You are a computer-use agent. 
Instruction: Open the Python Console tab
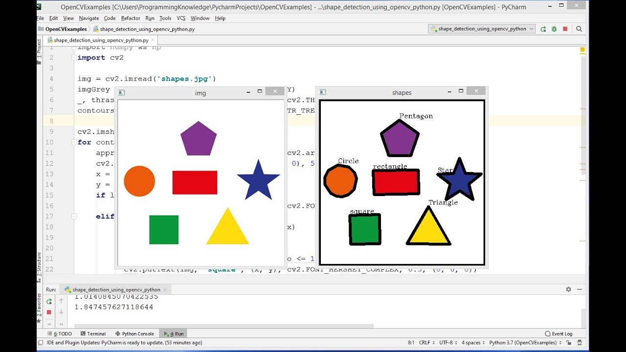pyautogui.click(x=134, y=334)
